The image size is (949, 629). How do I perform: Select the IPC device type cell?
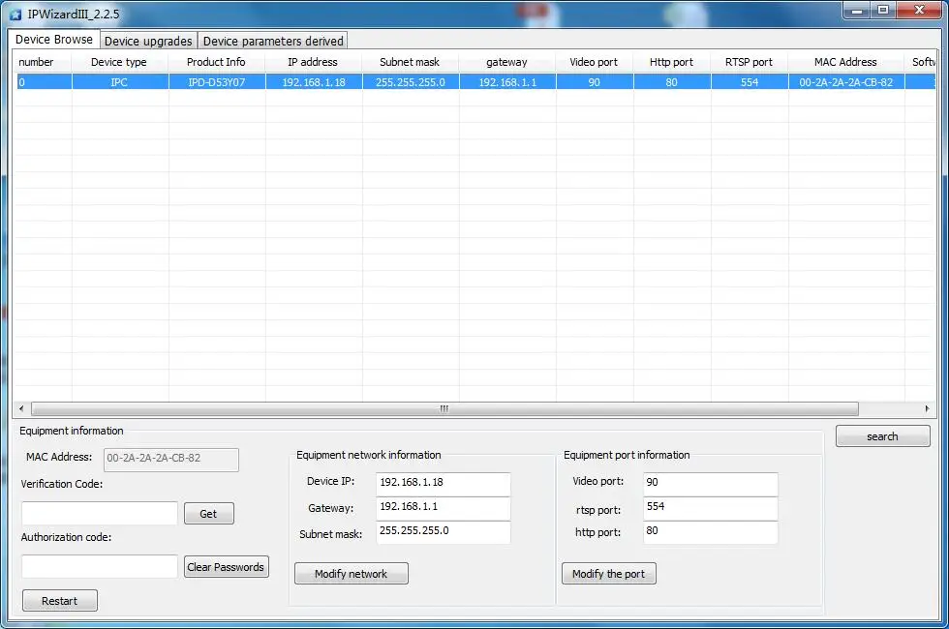pos(119,81)
